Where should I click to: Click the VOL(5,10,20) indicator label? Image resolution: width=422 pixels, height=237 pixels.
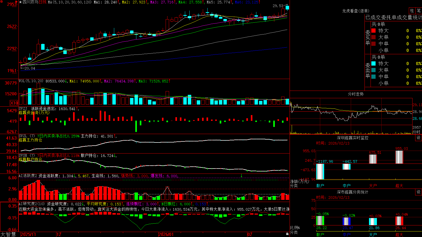click(x=31, y=81)
